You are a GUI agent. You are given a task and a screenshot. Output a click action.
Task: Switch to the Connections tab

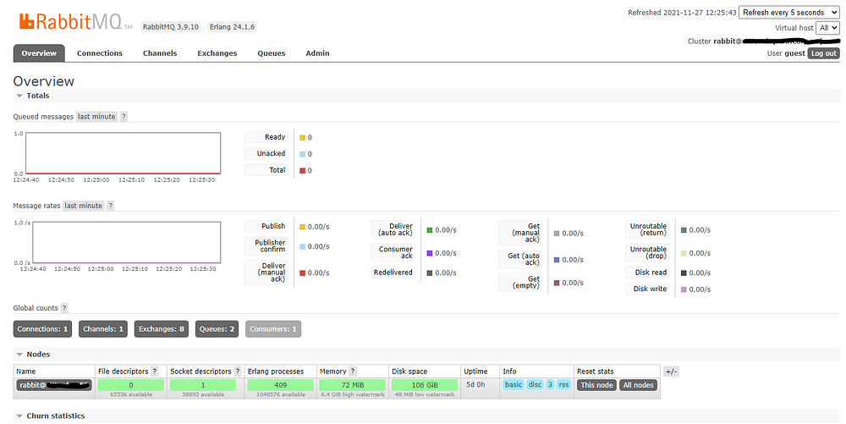point(100,53)
